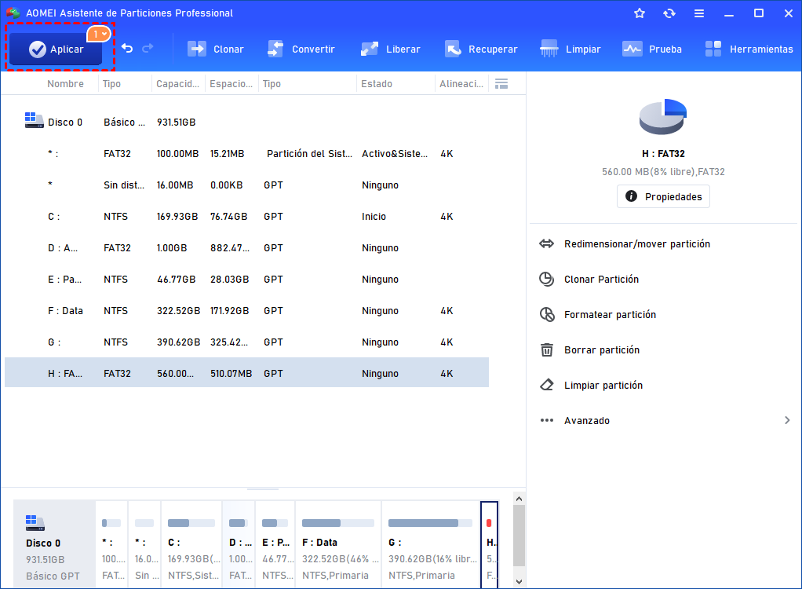Choose Redimensionar/mover partición

[636, 244]
